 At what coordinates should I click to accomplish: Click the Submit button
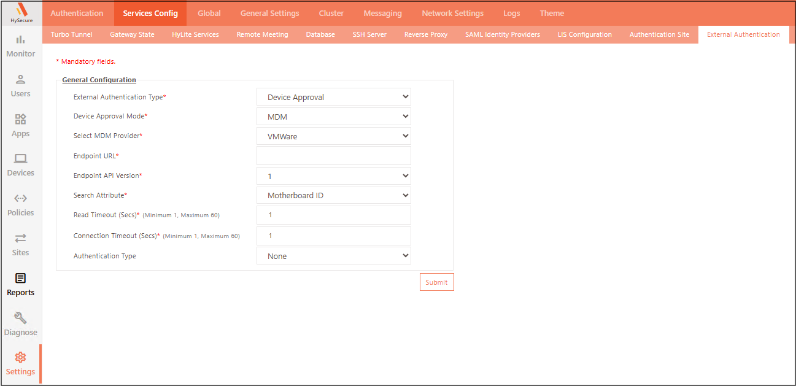click(x=436, y=282)
